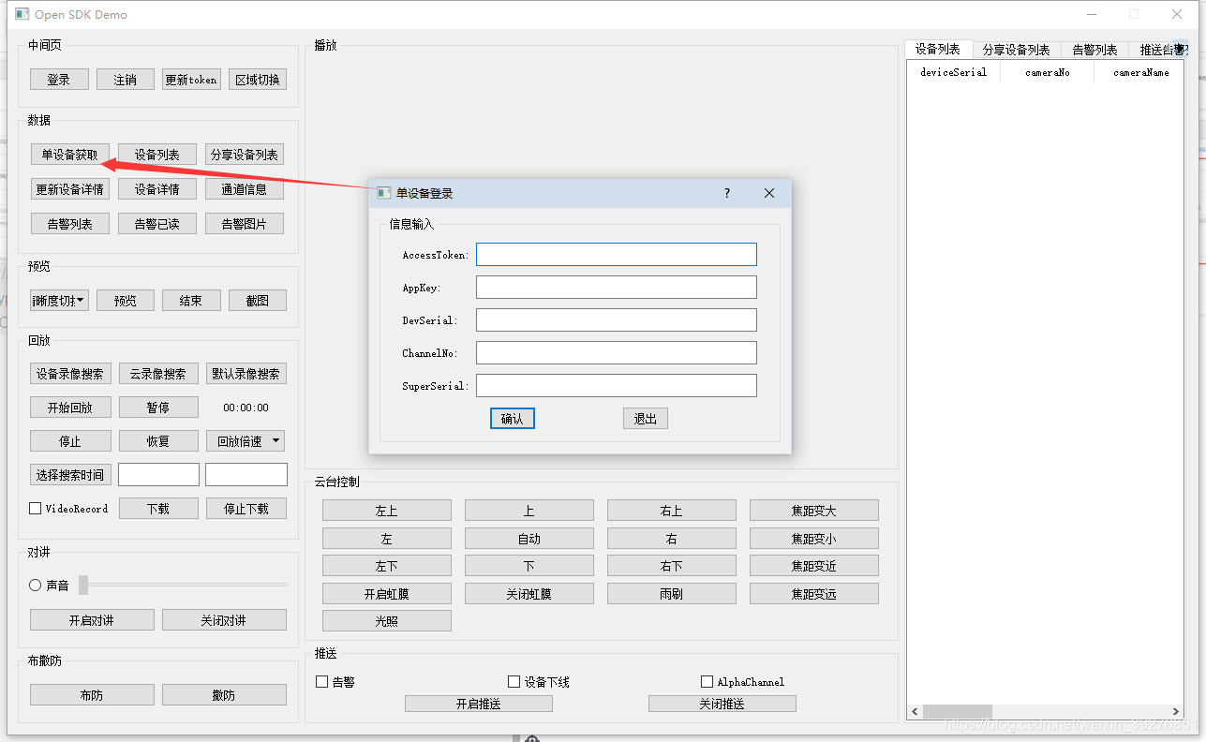1206x742 pixels.
Task: Toggle the 设备下线 checkbox
Action: click(514, 682)
